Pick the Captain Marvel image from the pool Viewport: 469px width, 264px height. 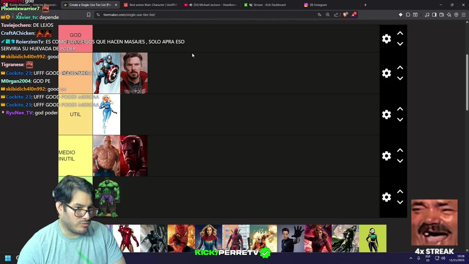208,238
